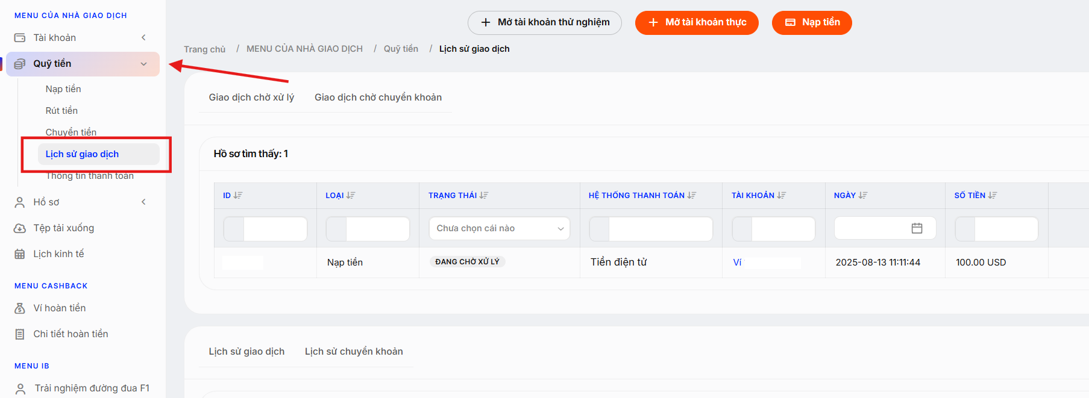Image resolution: width=1089 pixels, height=398 pixels.
Task: Expand the Hồ sơ menu chevron
Action: 143,202
